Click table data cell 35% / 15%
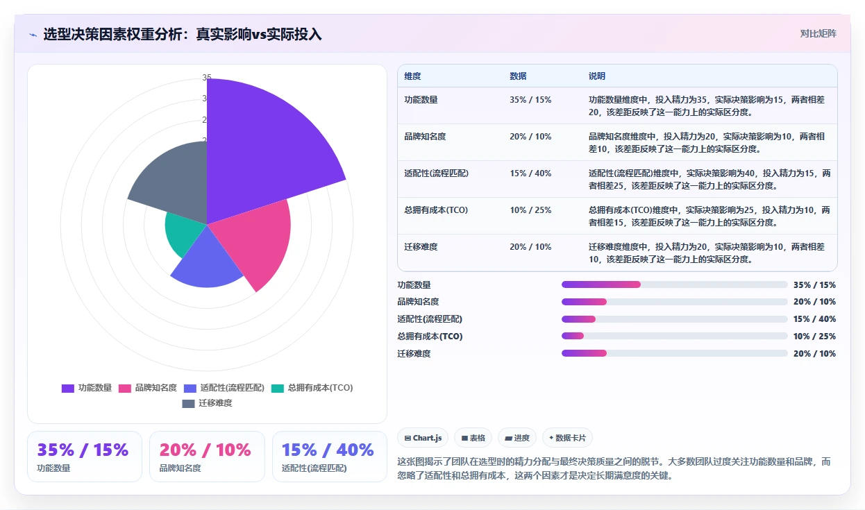This screenshot has width=865, height=510. pos(530,100)
